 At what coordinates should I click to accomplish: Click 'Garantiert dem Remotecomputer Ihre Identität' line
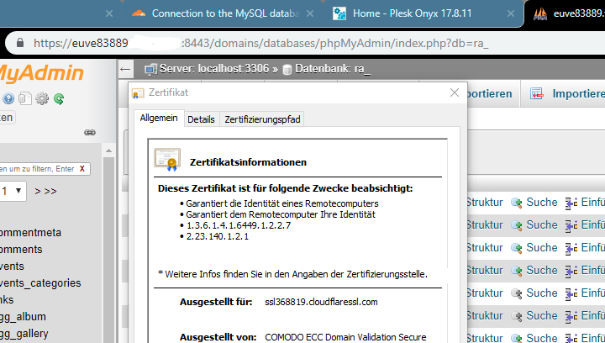(281, 214)
